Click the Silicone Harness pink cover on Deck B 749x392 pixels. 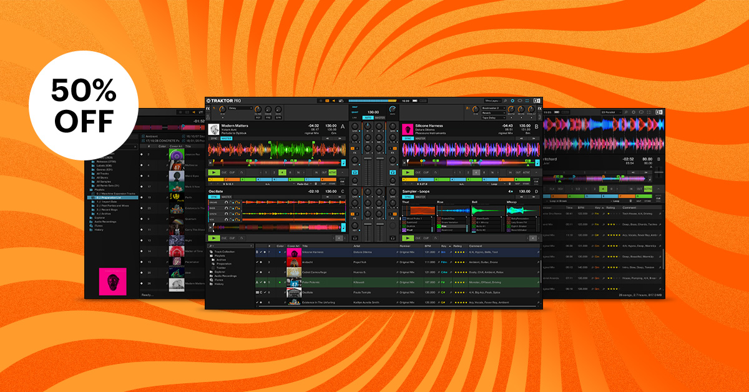point(408,128)
